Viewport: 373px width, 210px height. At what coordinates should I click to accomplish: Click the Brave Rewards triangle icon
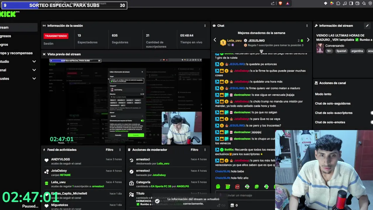288,3
